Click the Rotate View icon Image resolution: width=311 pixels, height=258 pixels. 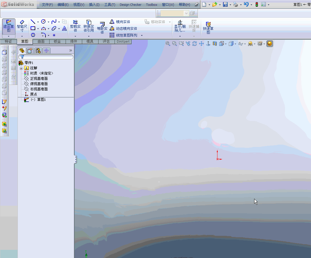[x=195, y=44]
